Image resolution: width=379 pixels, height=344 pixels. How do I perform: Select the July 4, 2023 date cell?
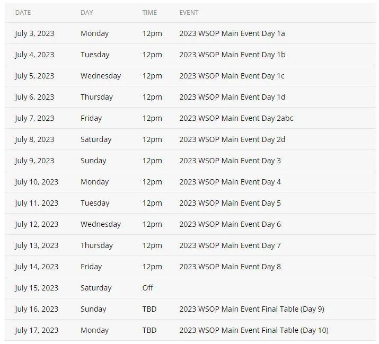pos(34,55)
